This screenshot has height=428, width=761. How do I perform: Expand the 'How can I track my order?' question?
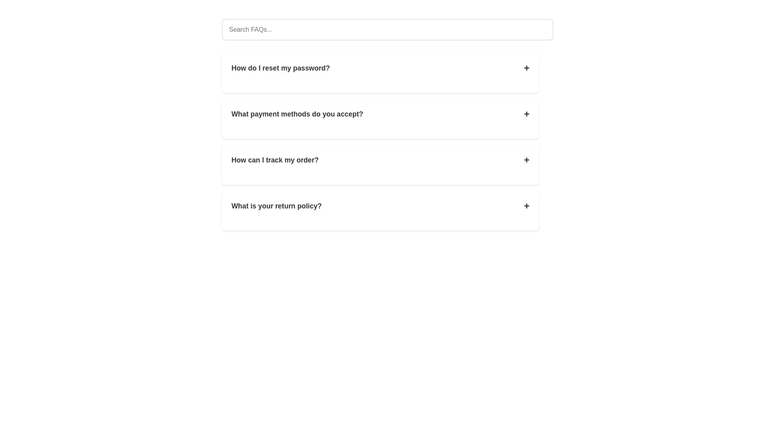(x=275, y=160)
